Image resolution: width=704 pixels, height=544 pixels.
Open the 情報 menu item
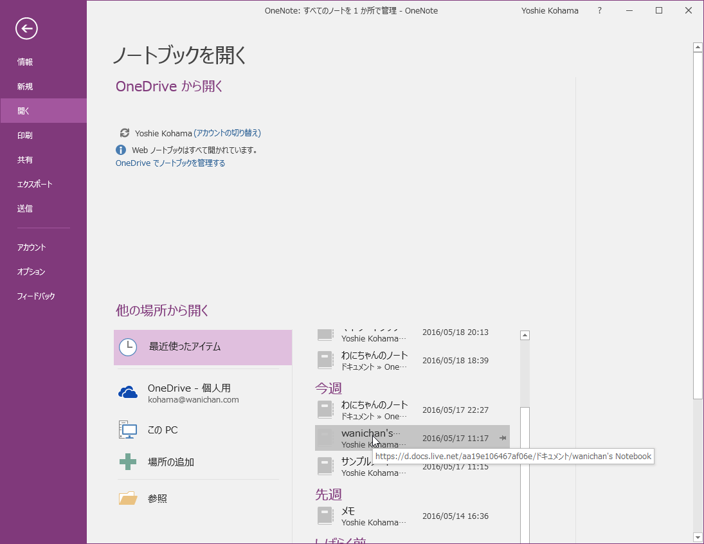pyautogui.click(x=44, y=62)
